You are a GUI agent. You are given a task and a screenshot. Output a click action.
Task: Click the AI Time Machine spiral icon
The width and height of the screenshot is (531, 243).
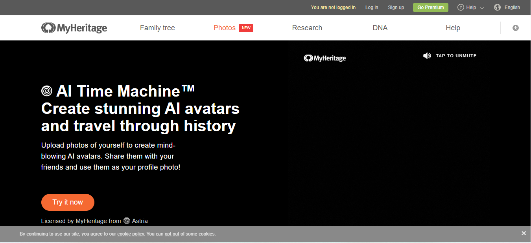[x=47, y=91]
